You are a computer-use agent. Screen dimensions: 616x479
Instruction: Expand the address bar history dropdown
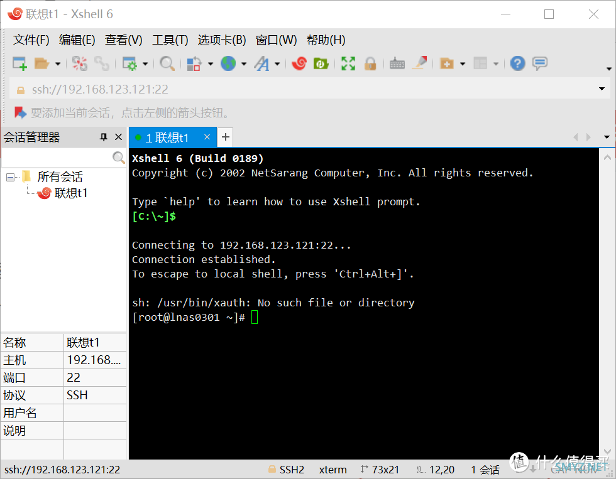602,89
